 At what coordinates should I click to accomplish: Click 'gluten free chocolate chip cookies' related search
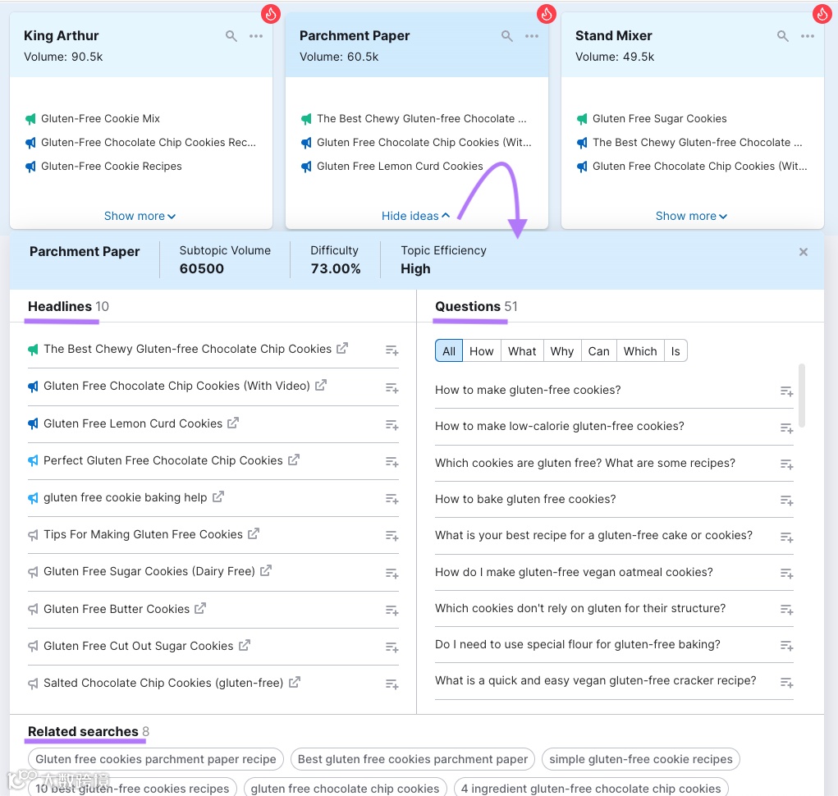346,788
